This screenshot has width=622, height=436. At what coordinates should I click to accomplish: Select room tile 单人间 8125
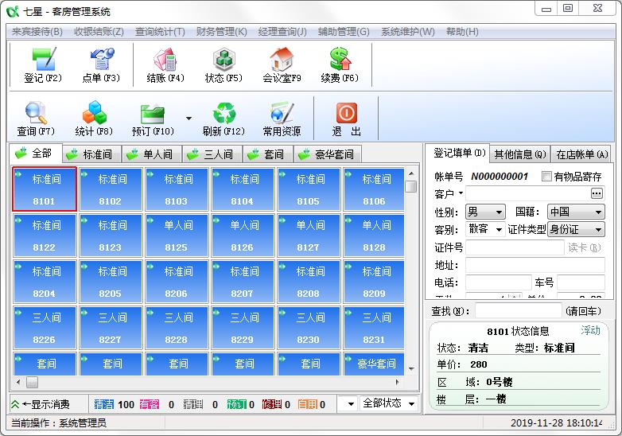177,236
